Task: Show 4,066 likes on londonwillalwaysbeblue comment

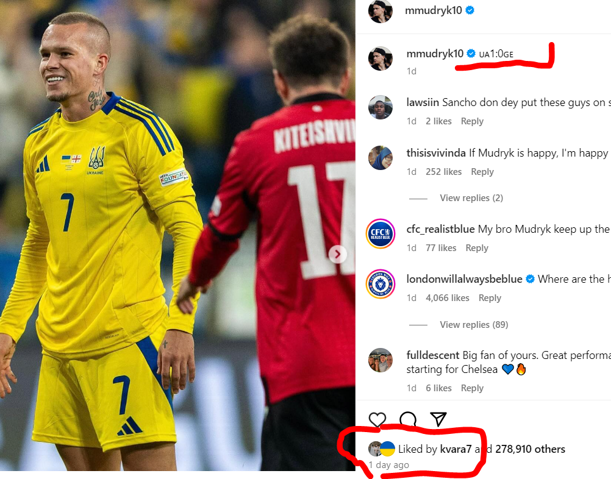Action: pos(448,298)
